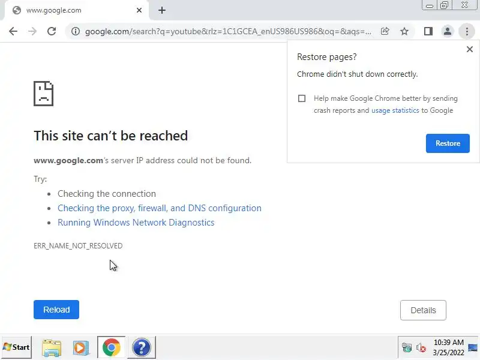Open the usage statistics link

(x=395, y=110)
